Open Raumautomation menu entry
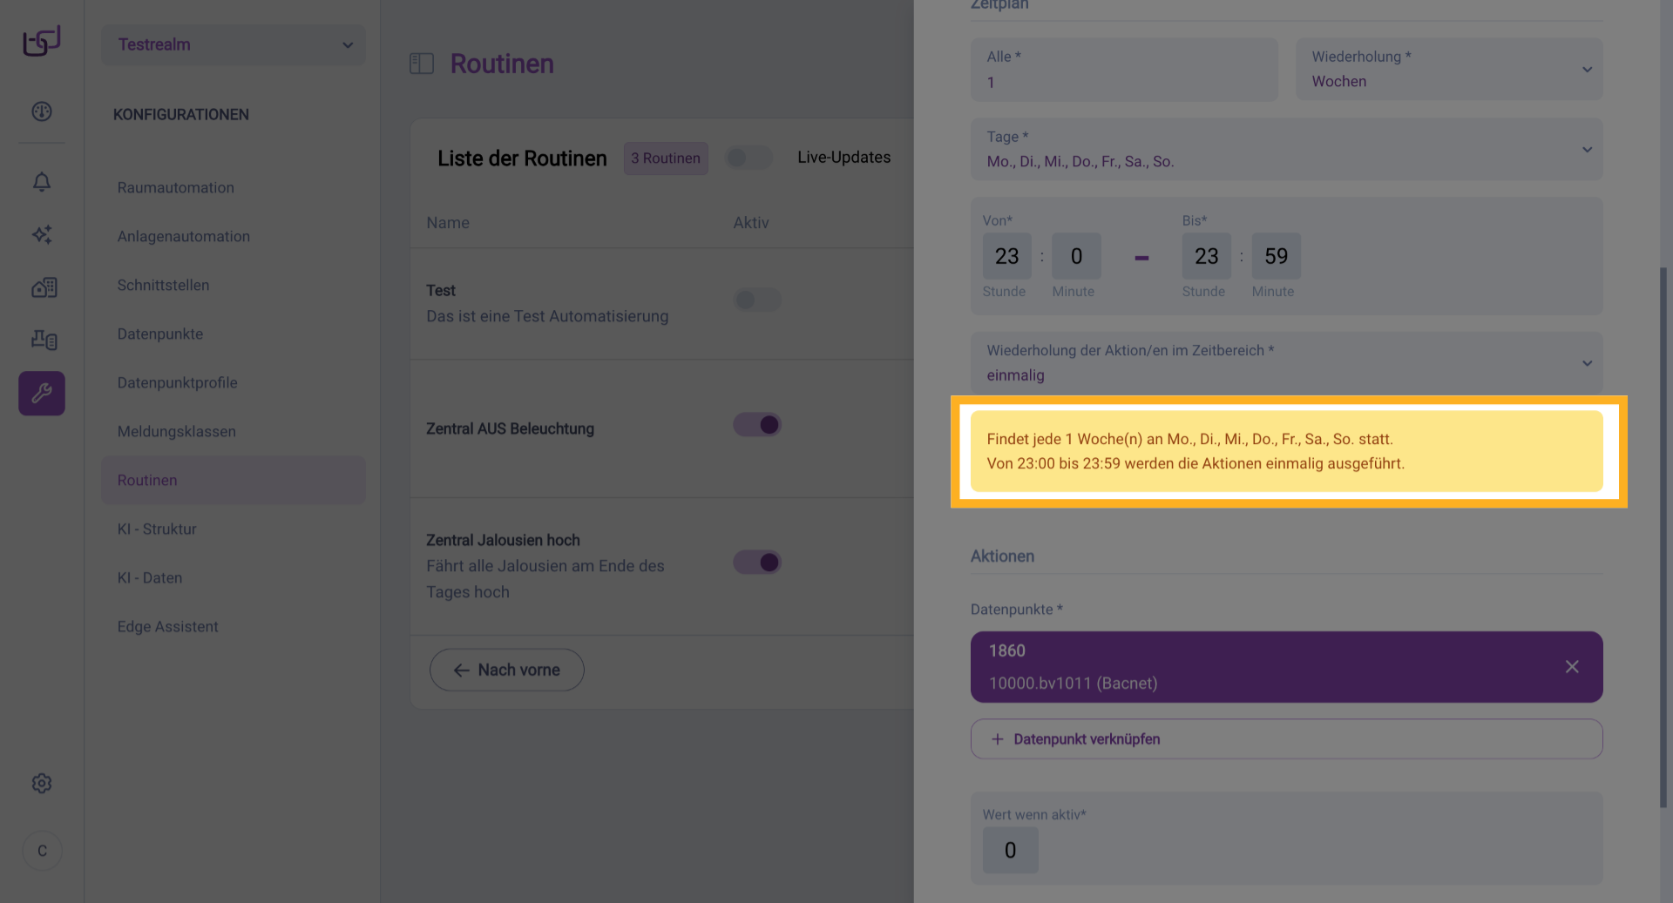1673x903 pixels. tap(176, 187)
